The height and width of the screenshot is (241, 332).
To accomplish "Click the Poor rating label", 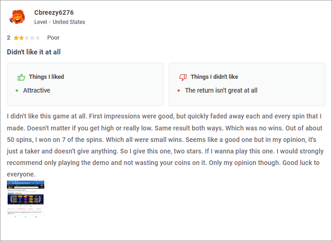I will point(53,38).
